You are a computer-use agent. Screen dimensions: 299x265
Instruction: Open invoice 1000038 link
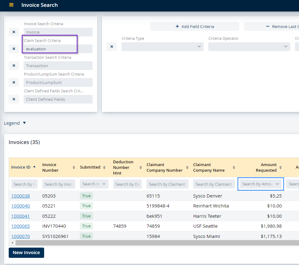click(21, 196)
